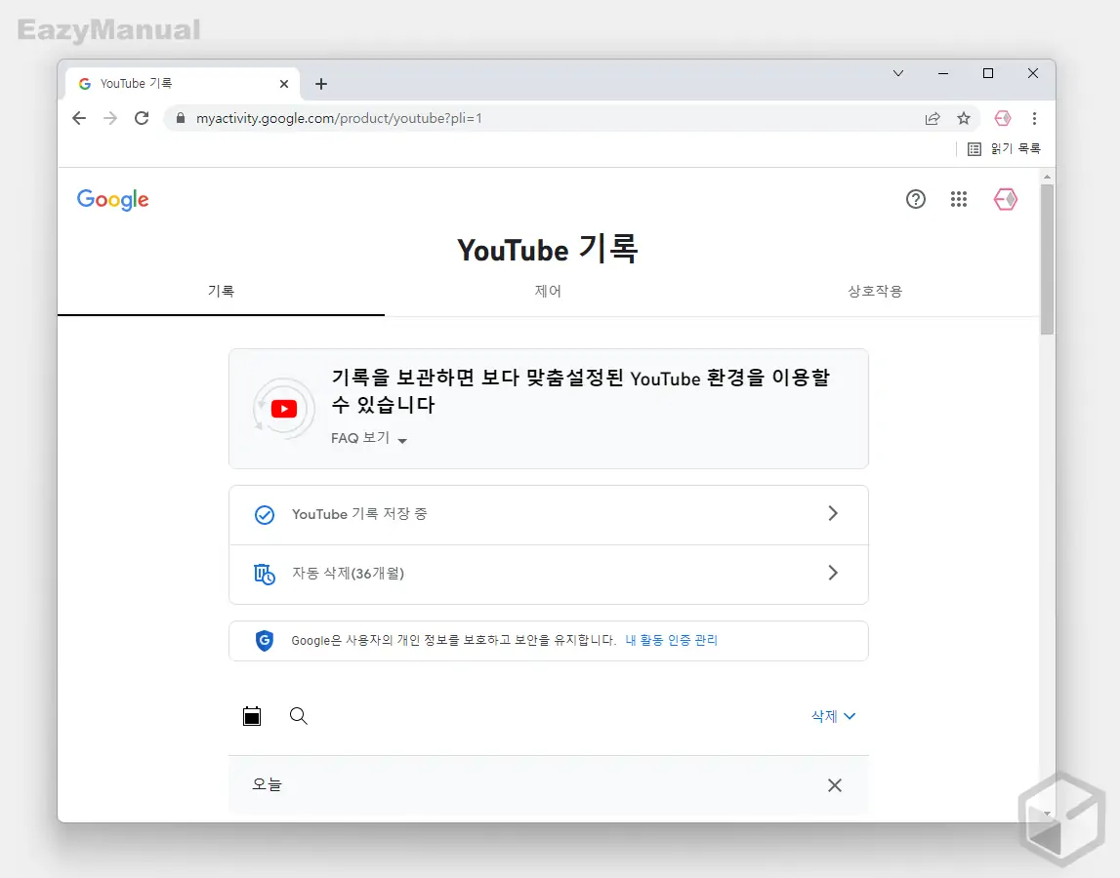Go back to the previous page
This screenshot has height=878, width=1120.
[79, 118]
